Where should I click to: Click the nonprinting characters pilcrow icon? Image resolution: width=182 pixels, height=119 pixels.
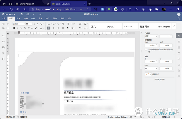(x=68, y=28)
